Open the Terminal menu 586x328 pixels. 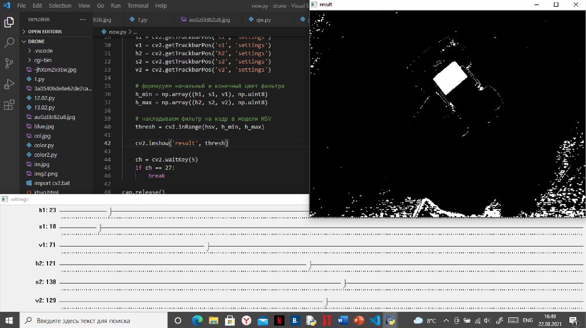(x=137, y=6)
